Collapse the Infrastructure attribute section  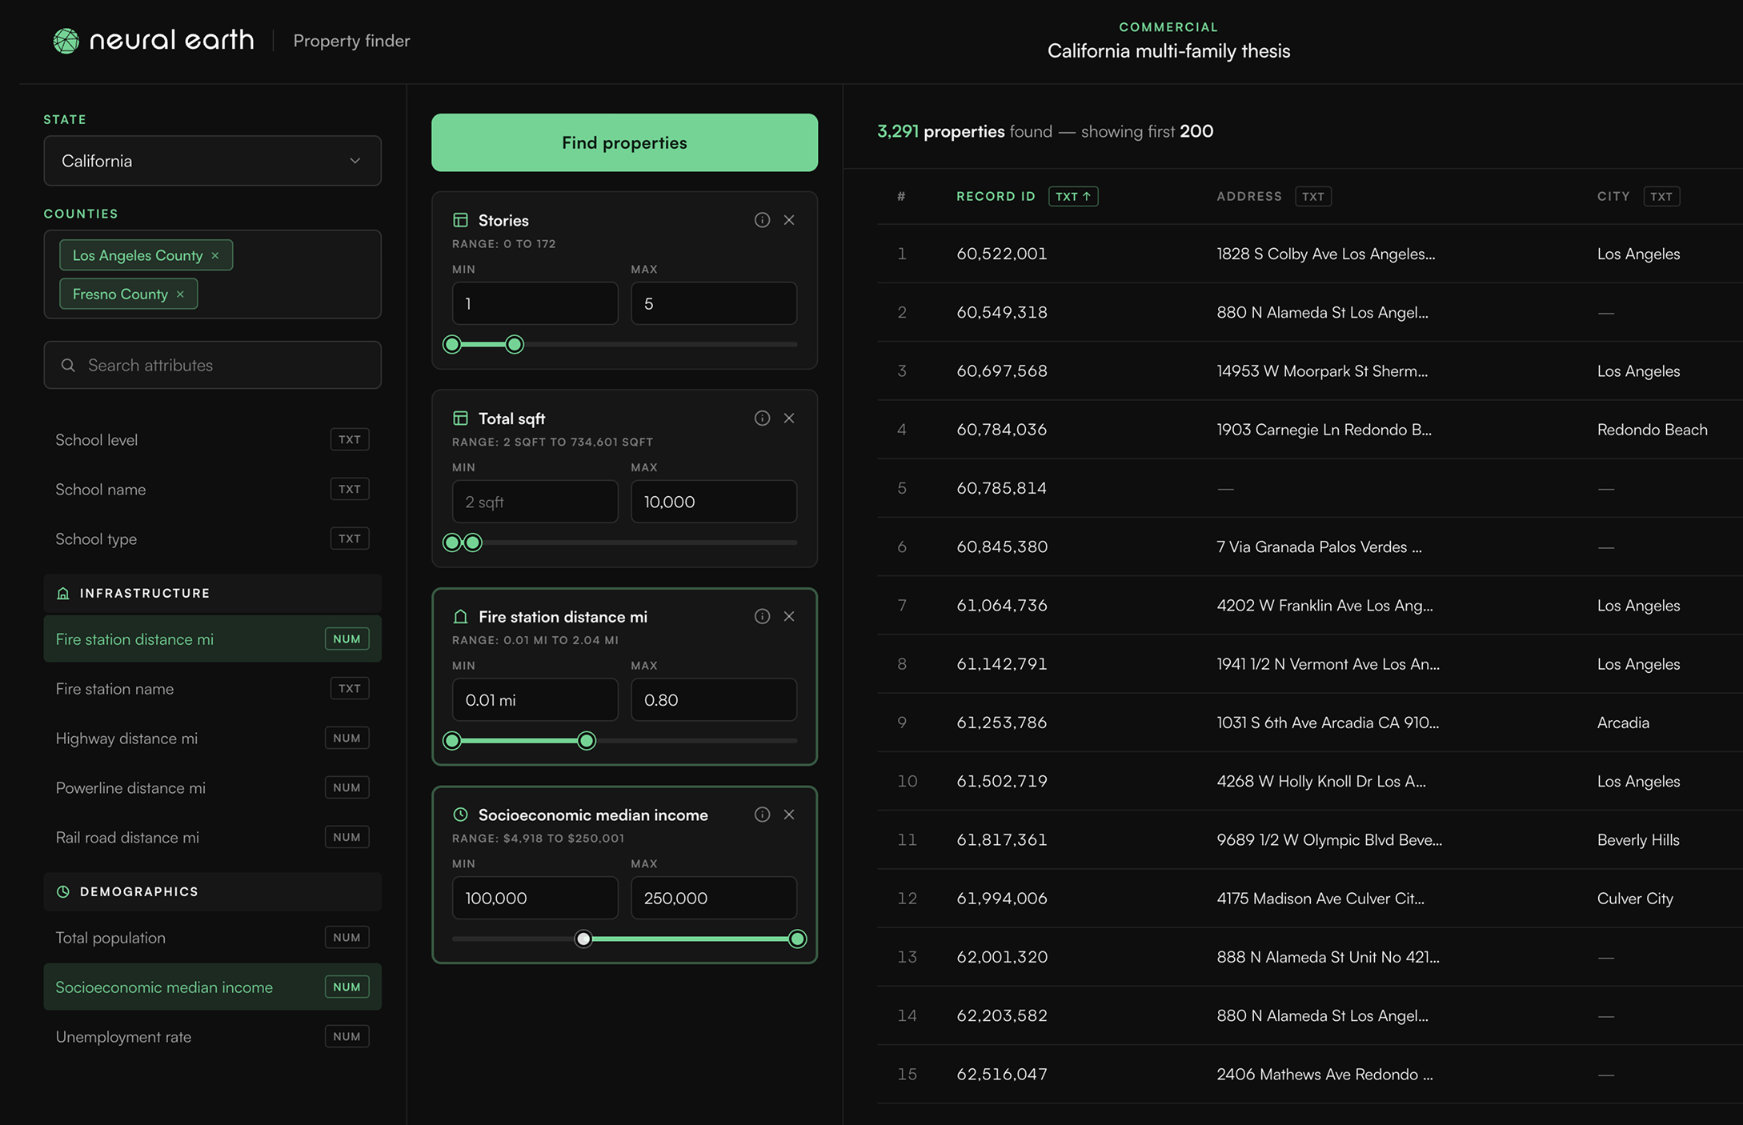(x=212, y=594)
